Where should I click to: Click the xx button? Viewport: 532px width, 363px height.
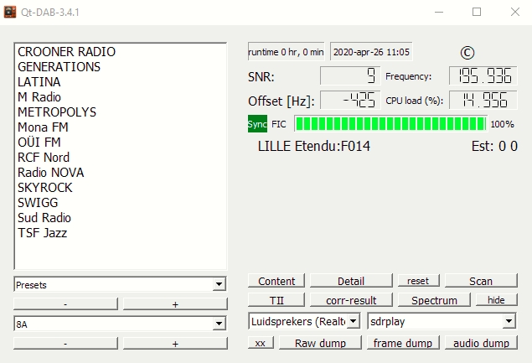261,343
